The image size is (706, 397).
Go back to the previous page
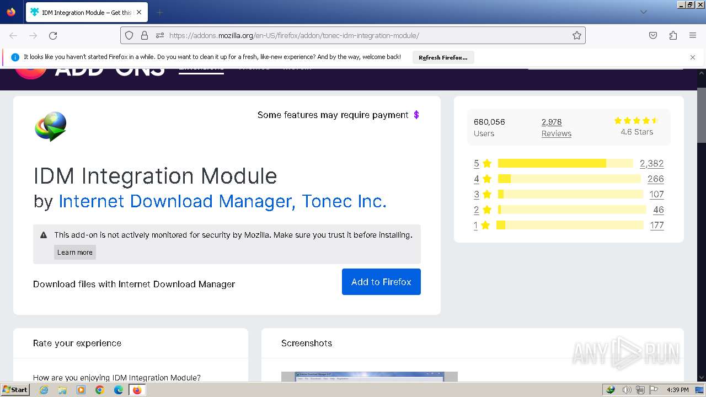(13, 35)
